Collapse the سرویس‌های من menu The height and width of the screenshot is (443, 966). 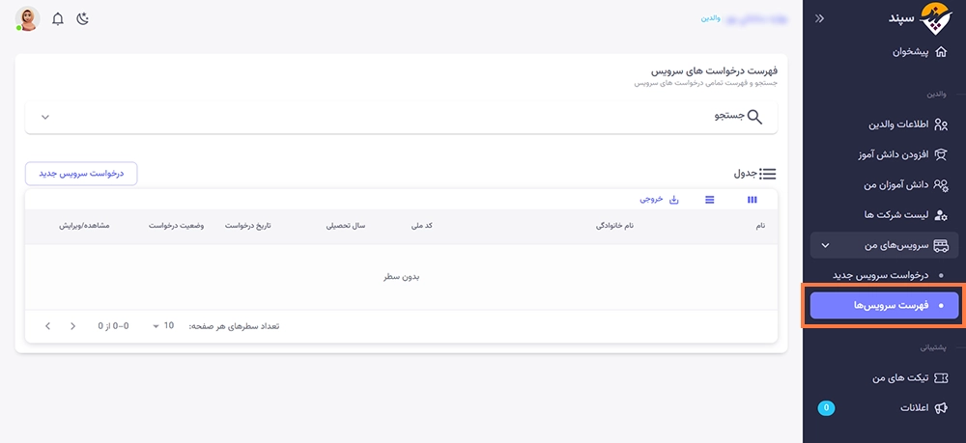(824, 245)
